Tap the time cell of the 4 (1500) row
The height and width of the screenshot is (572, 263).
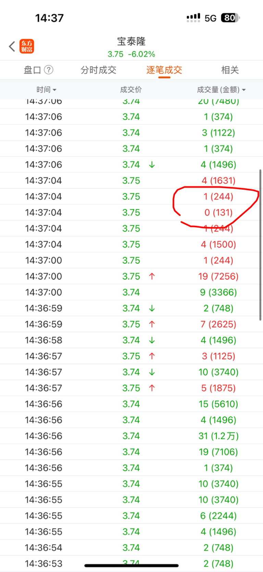tap(43, 244)
